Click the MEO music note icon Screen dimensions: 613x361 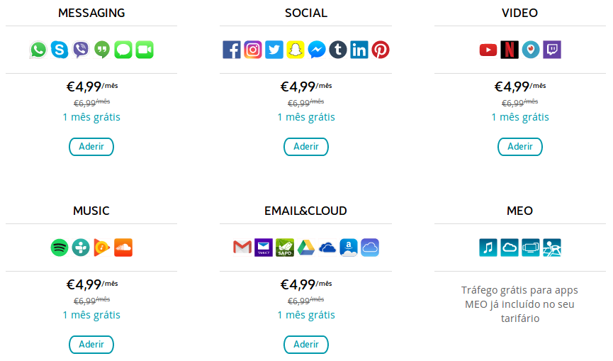click(x=488, y=248)
